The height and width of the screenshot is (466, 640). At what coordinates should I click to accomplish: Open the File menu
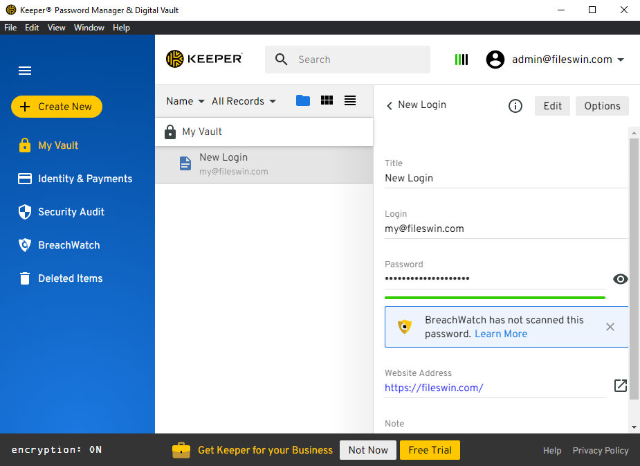tap(10, 28)
